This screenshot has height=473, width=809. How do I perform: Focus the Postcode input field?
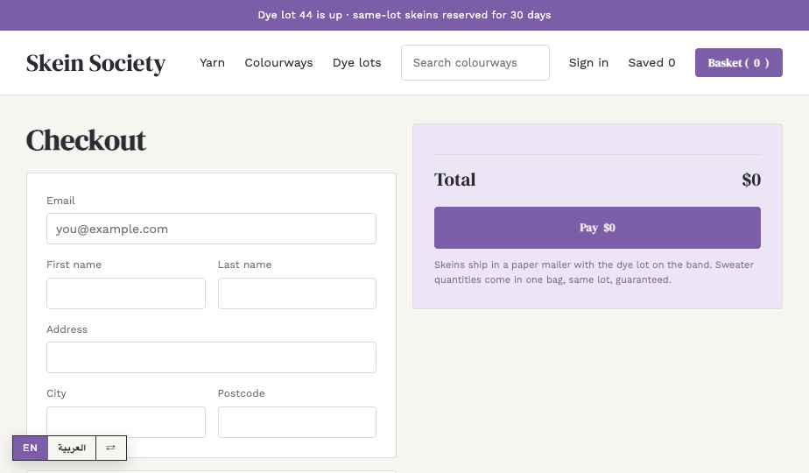pyautogui.click(x=297, y=422)
